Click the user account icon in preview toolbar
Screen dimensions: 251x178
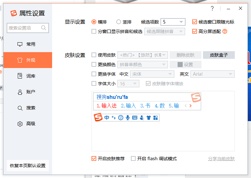[142, 118]
